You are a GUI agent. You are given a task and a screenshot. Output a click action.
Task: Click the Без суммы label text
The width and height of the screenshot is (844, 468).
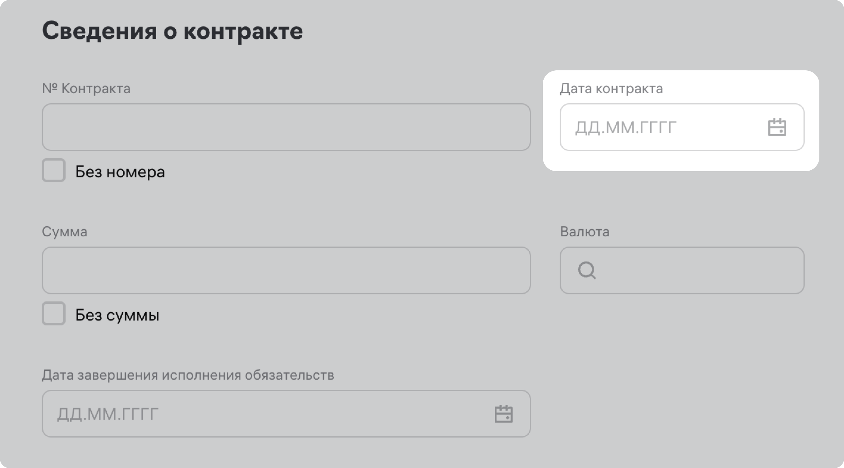(117, 315)
